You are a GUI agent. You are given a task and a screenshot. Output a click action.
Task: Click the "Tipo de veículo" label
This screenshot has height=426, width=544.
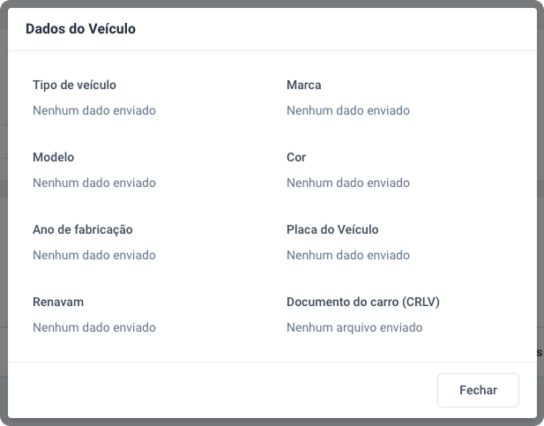[x=74, y=86]
